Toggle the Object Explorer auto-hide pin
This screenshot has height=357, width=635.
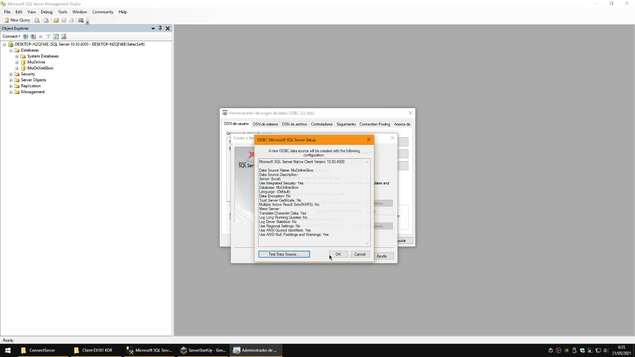coord(160,28)
